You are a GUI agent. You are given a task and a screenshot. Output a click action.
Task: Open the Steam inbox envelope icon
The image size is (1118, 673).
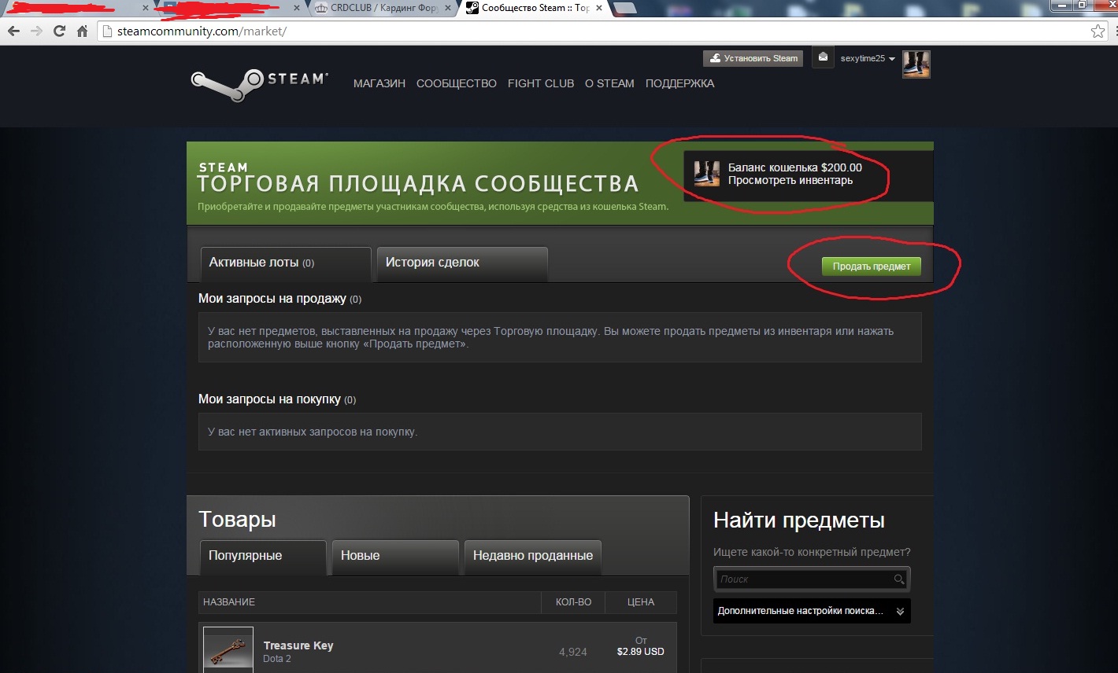click(823, 57)
